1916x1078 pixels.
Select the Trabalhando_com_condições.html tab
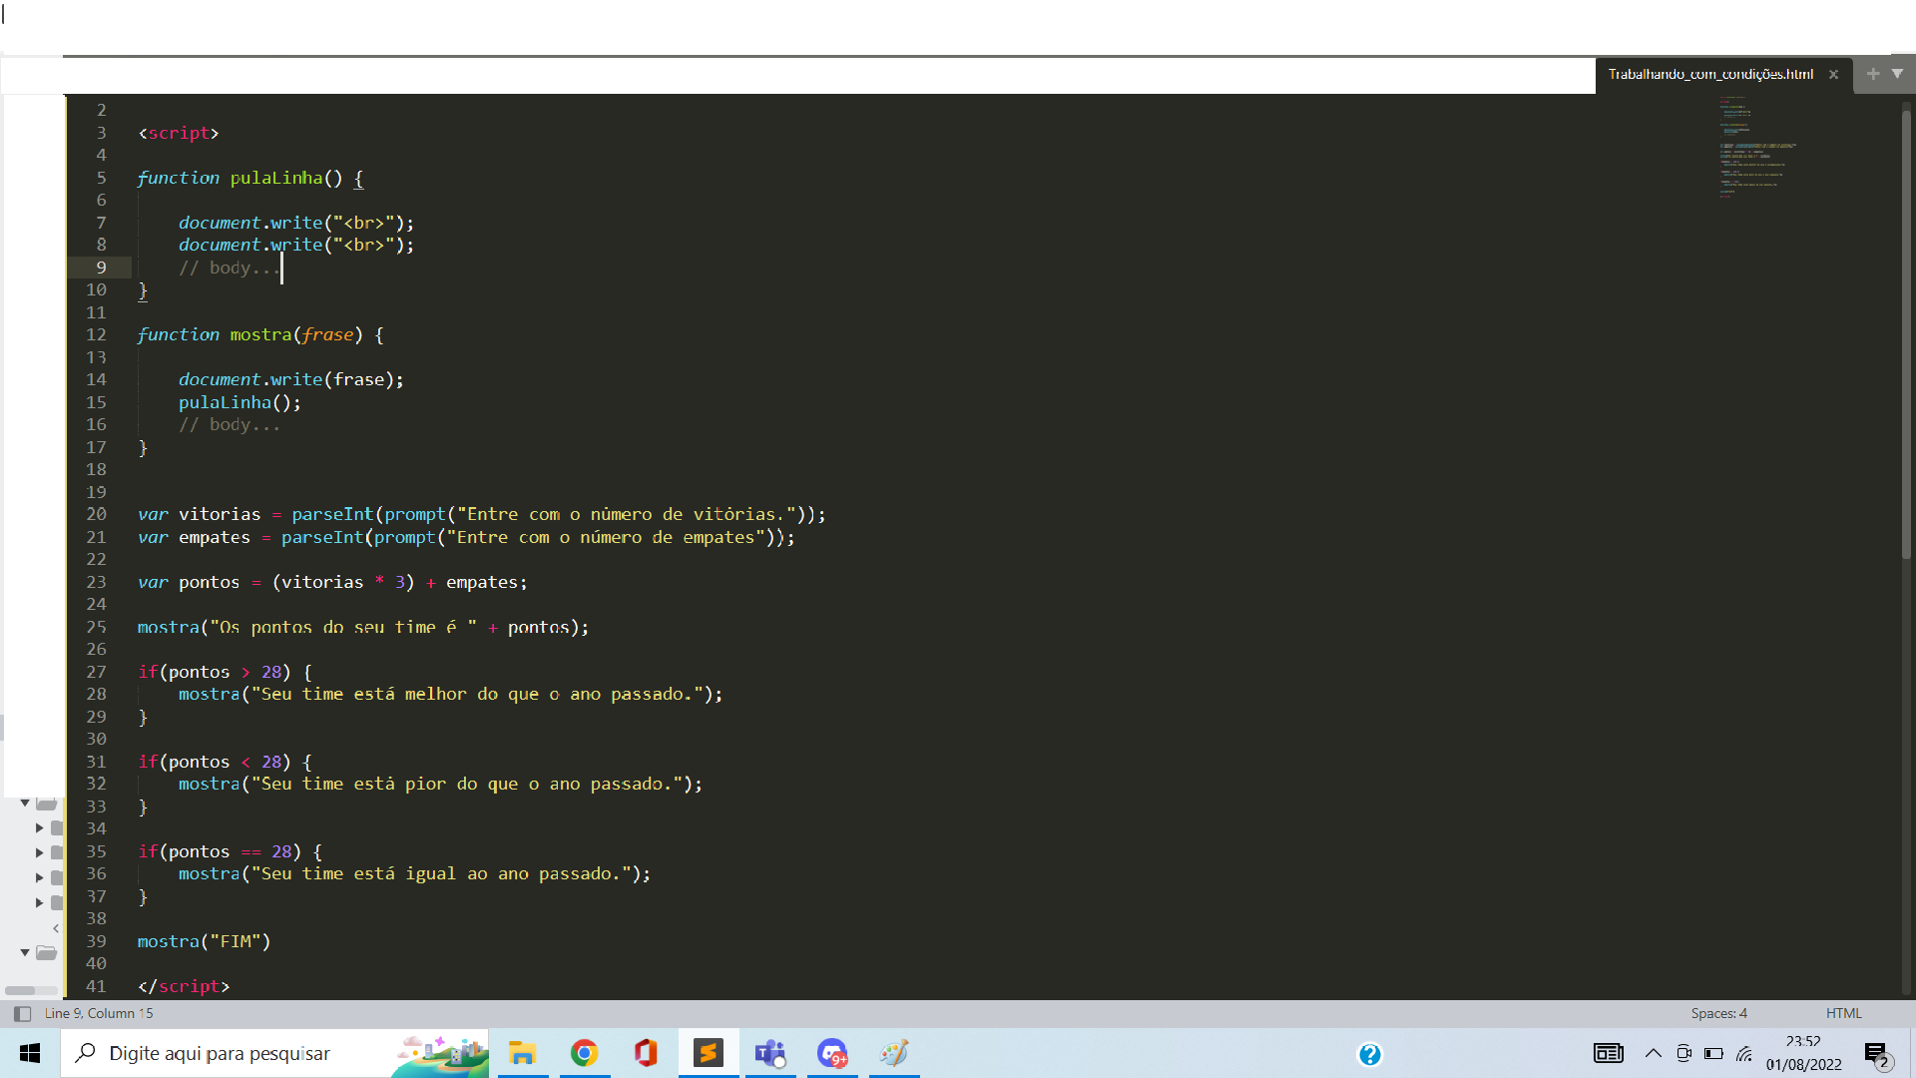[x=1710, y=75]
